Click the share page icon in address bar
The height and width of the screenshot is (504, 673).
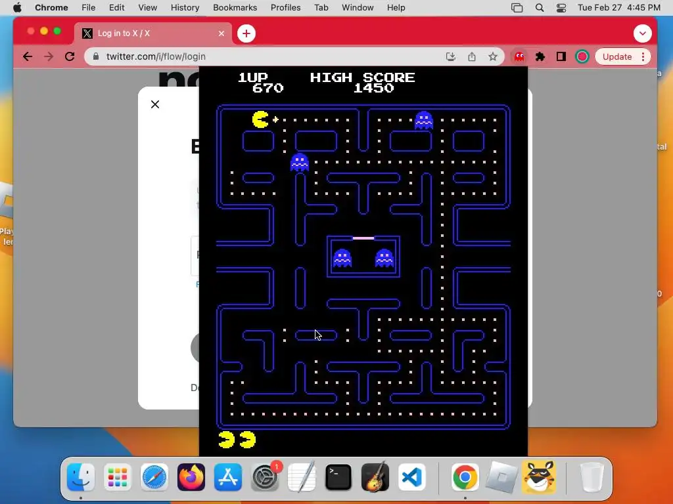[x=472, y=56]
